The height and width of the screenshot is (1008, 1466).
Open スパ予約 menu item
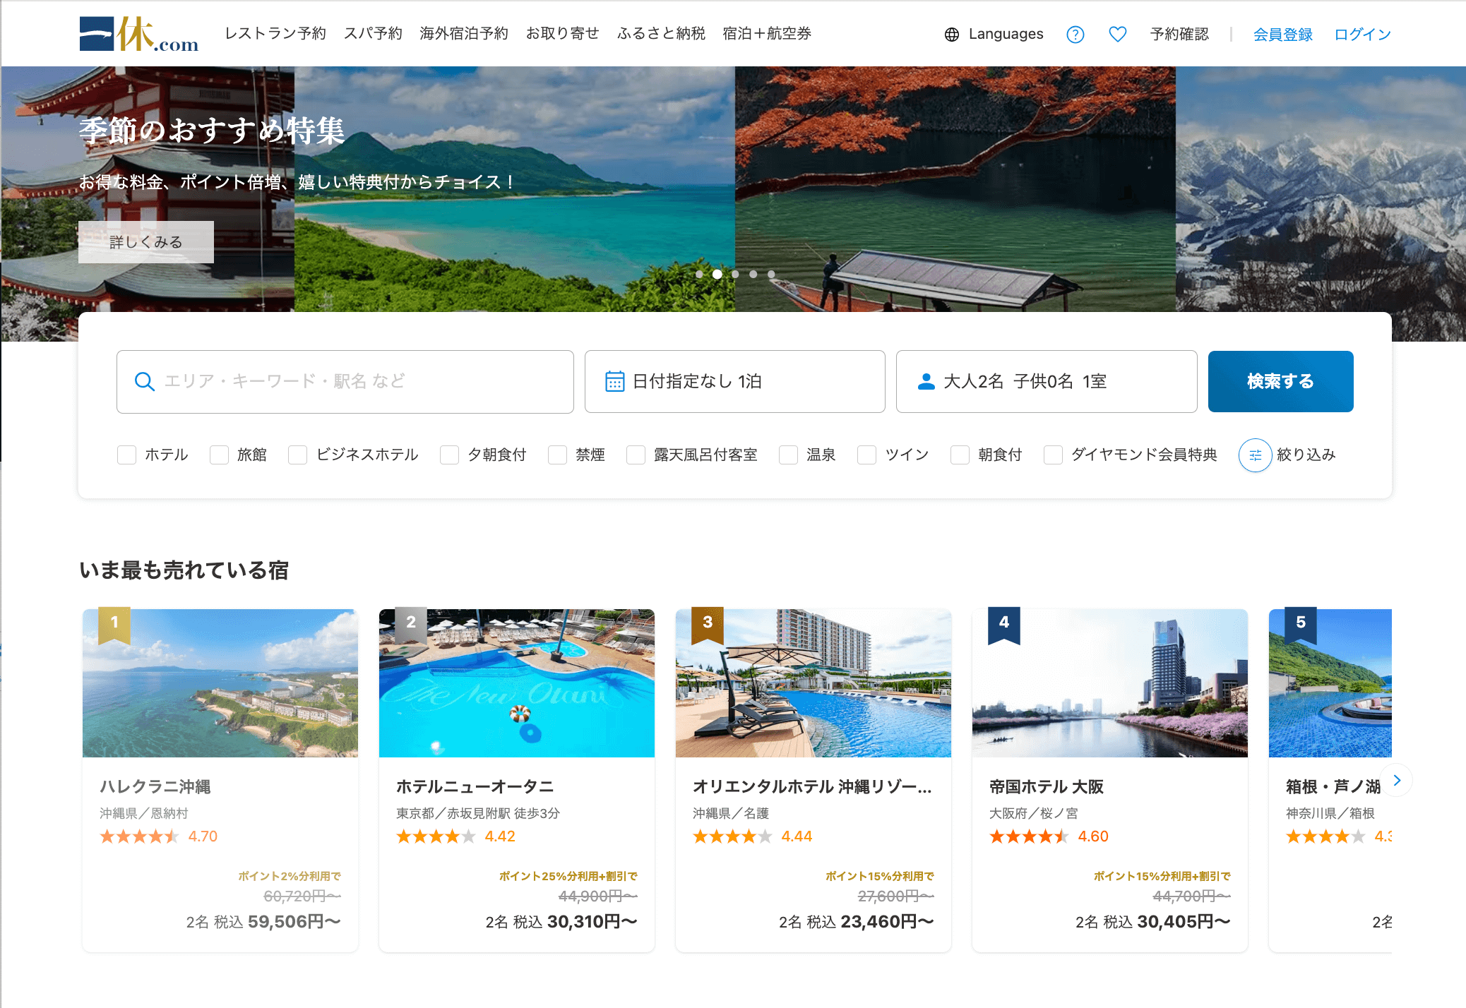(x=373, y=33)
